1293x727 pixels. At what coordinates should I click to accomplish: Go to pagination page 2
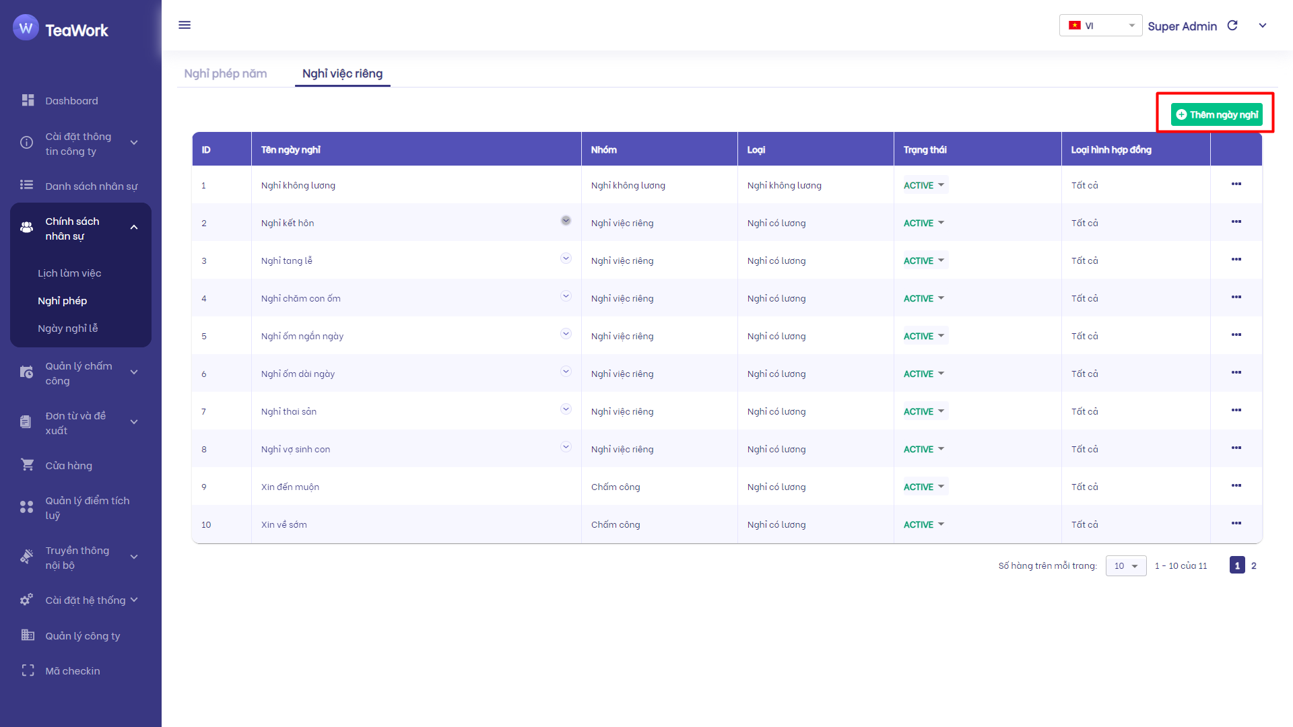1254,565
